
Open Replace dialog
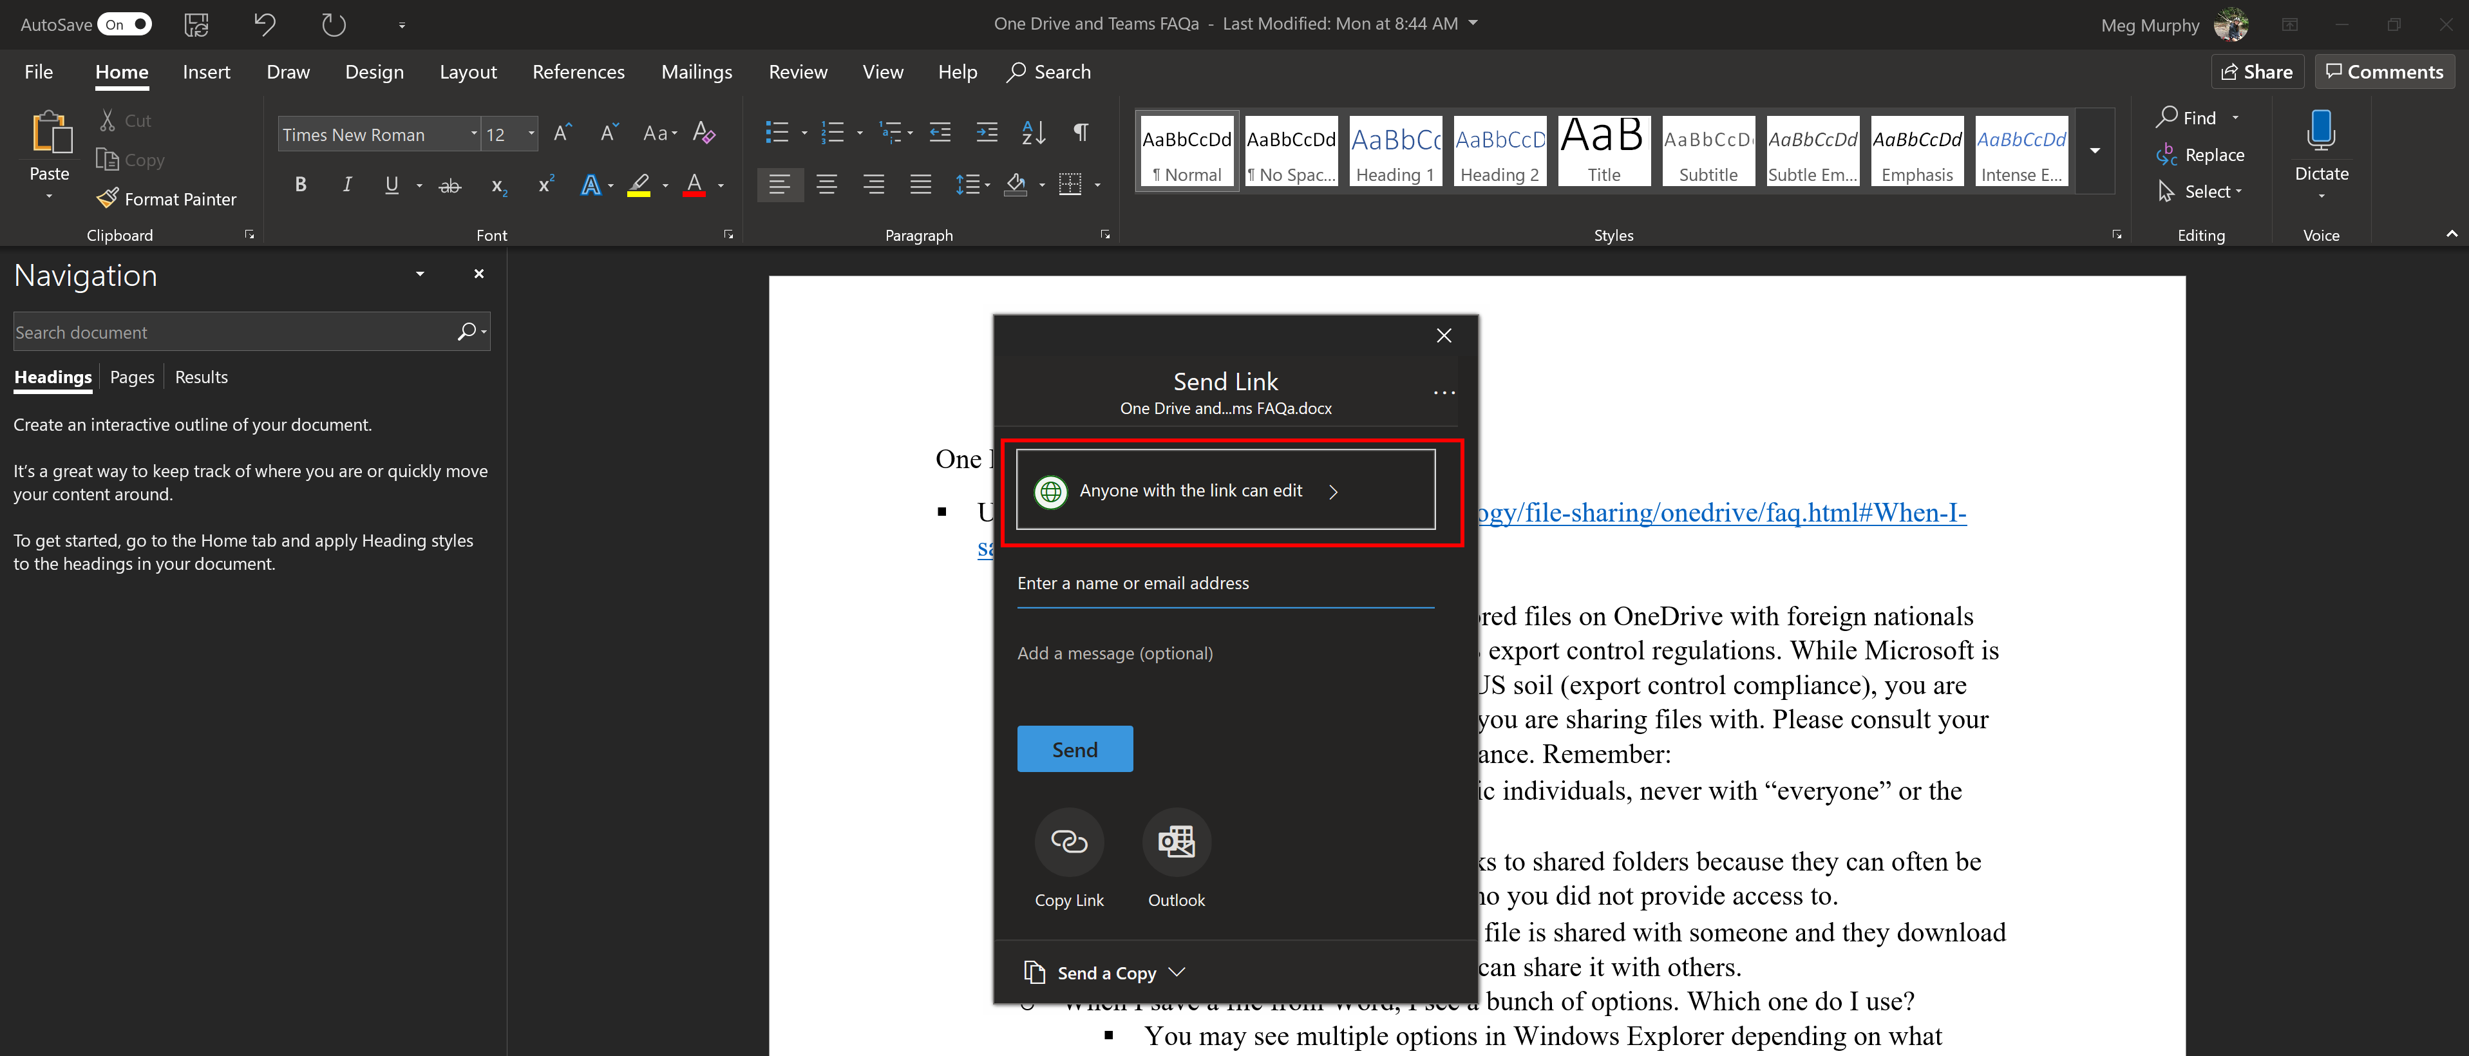2200,155
